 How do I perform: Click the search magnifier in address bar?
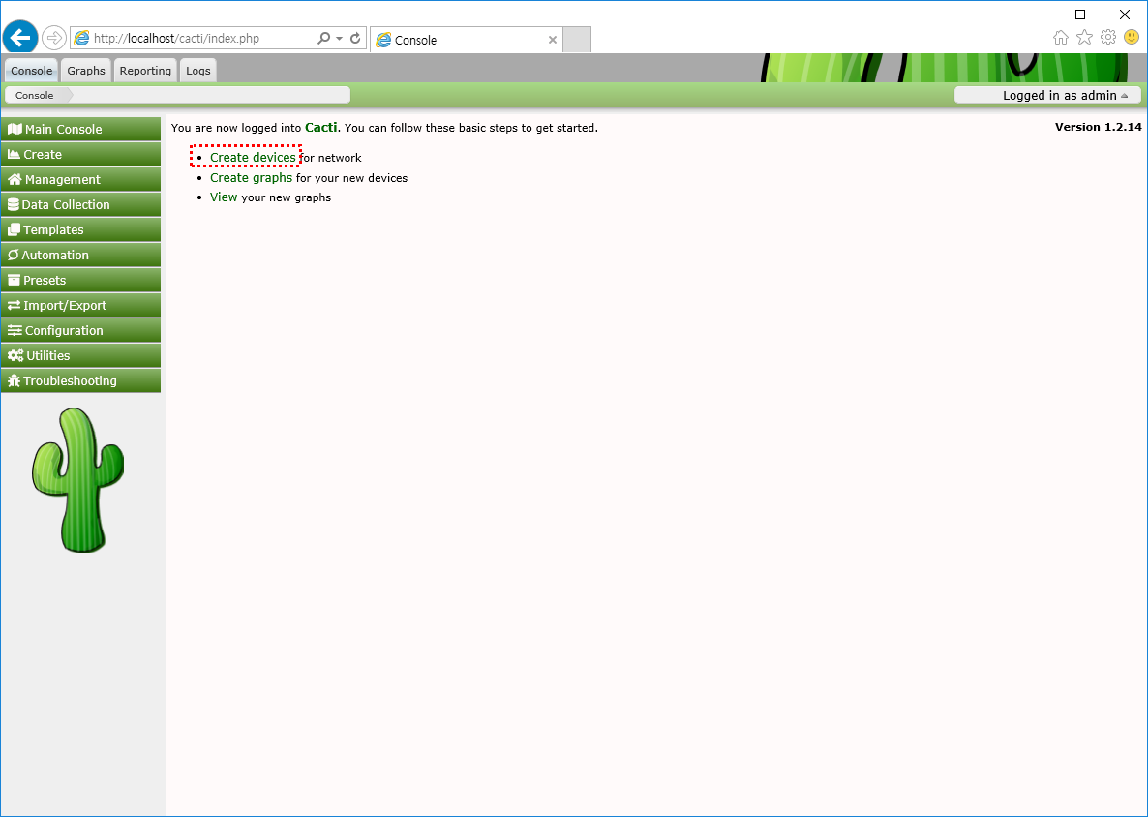click(x=323, y=38)
